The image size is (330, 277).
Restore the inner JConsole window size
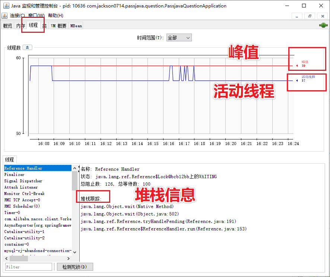coord(310,16)
